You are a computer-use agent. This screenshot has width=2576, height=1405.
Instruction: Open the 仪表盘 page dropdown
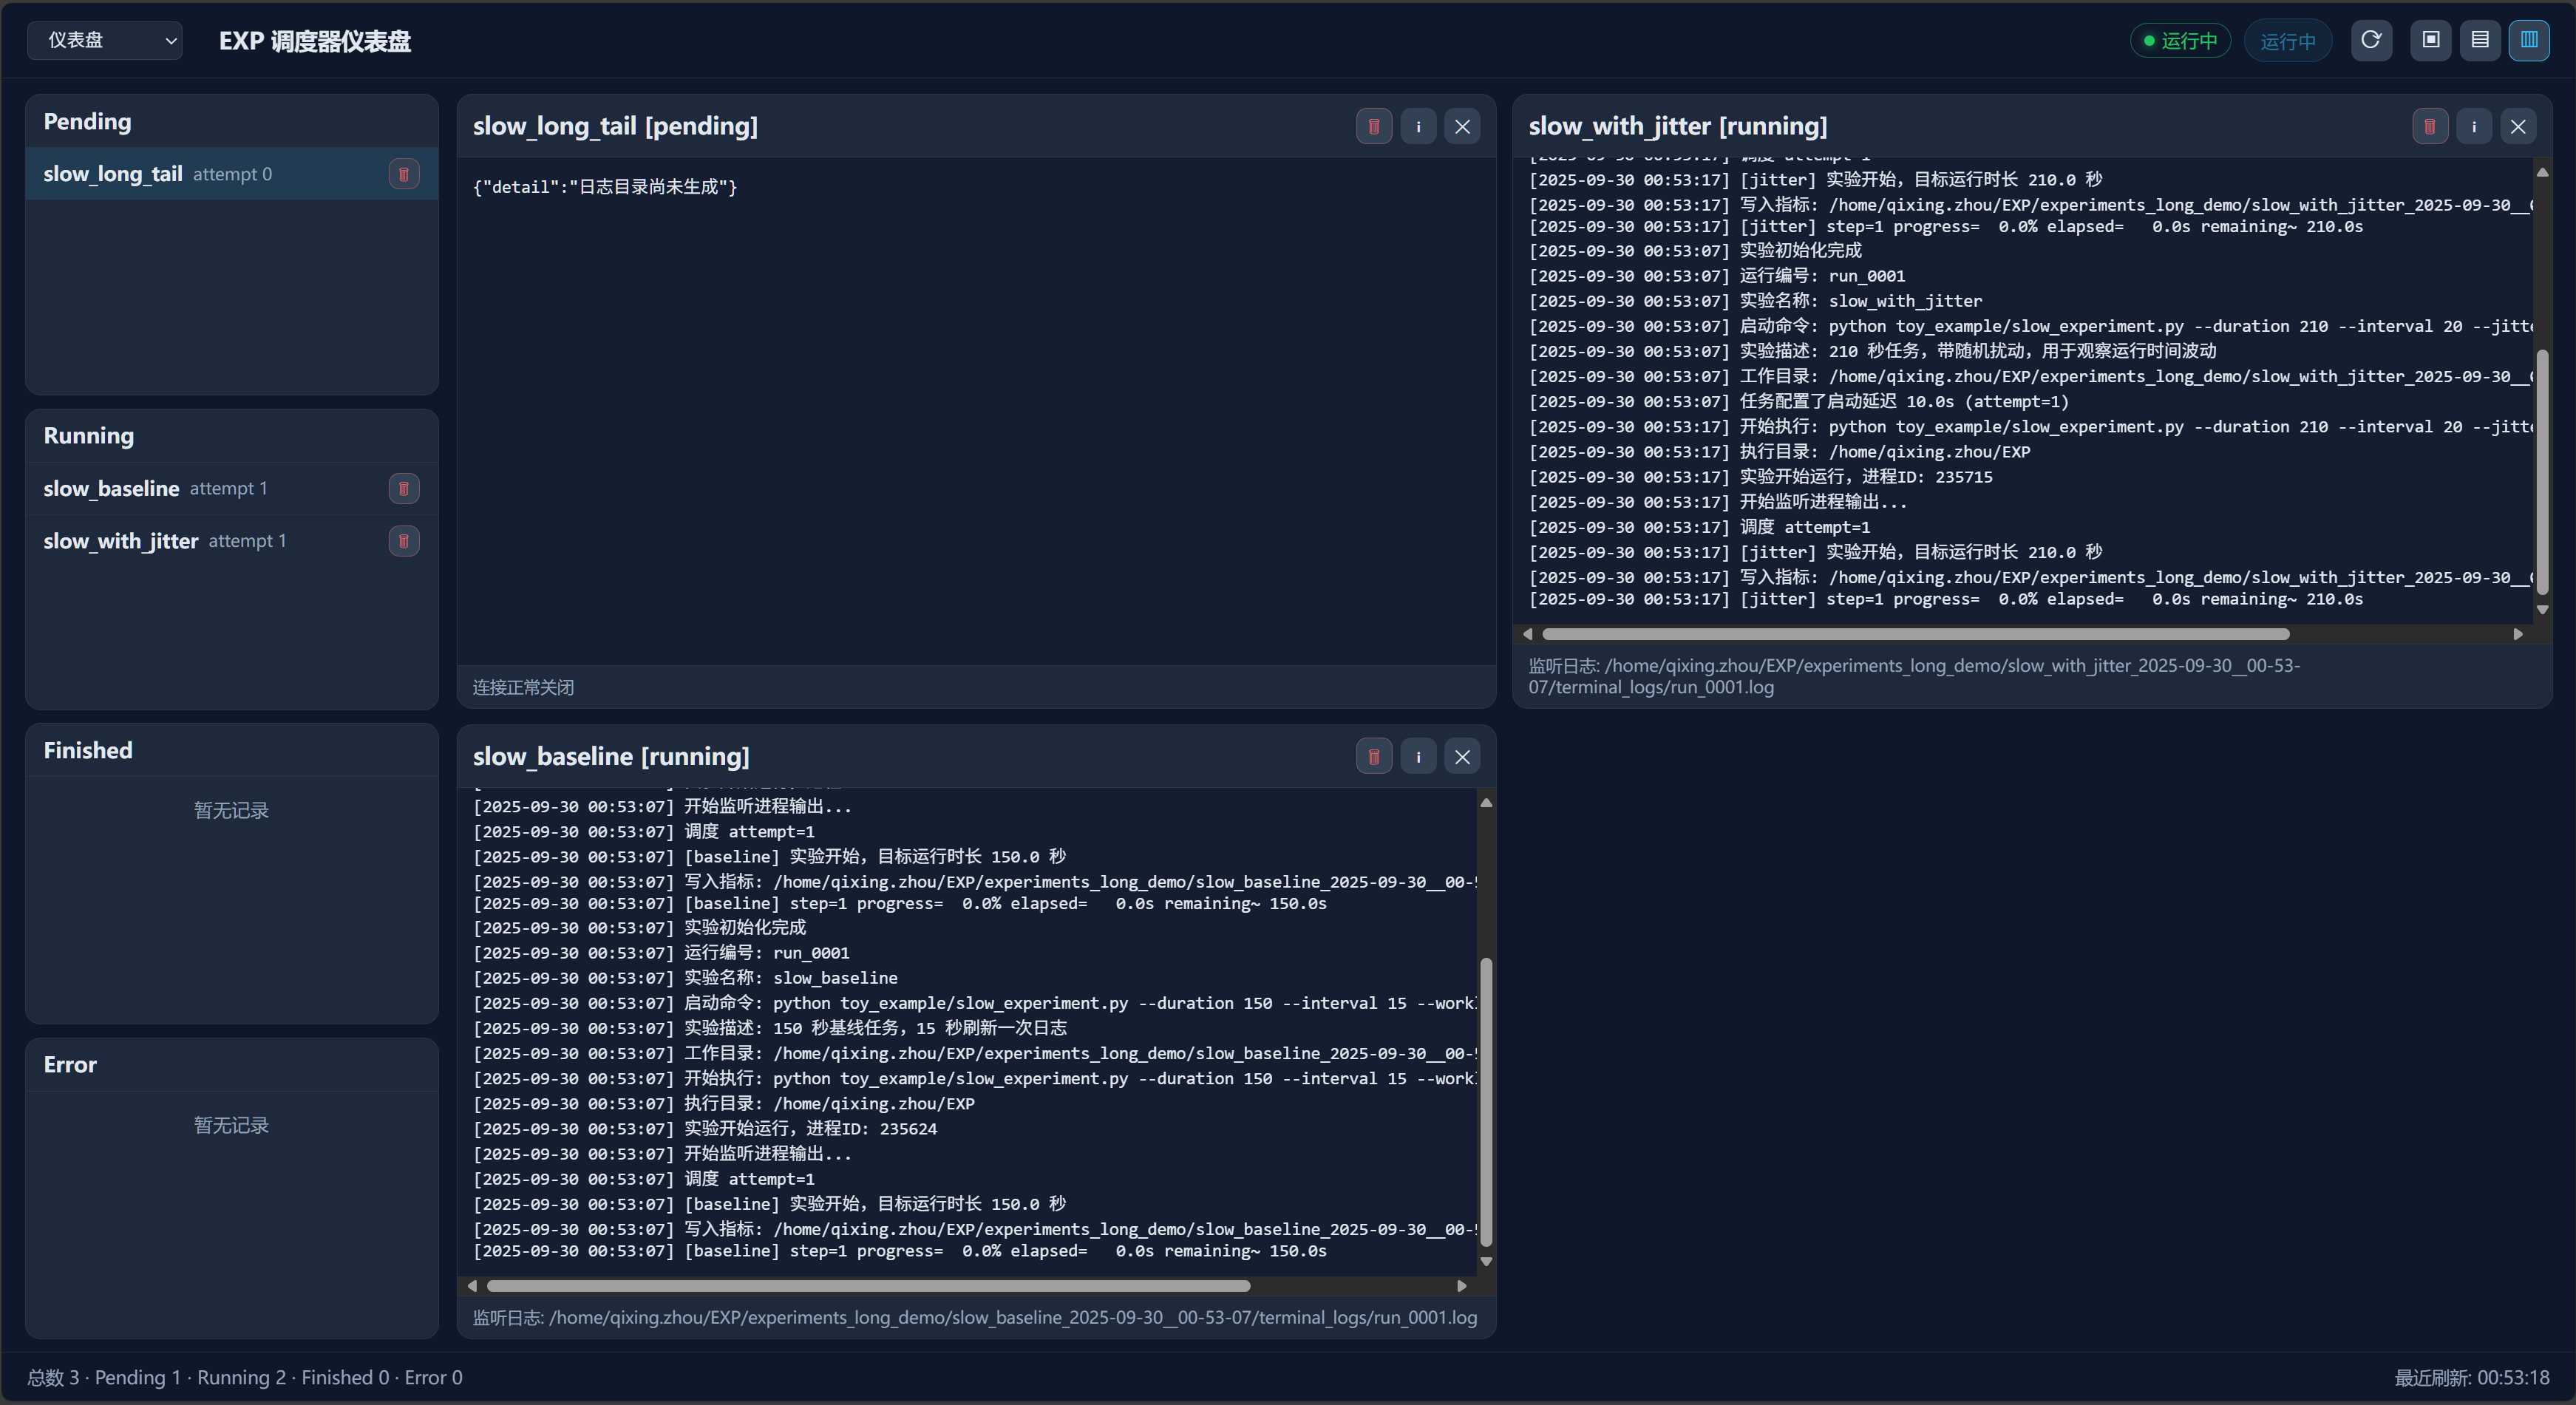[x=104, y=40]
